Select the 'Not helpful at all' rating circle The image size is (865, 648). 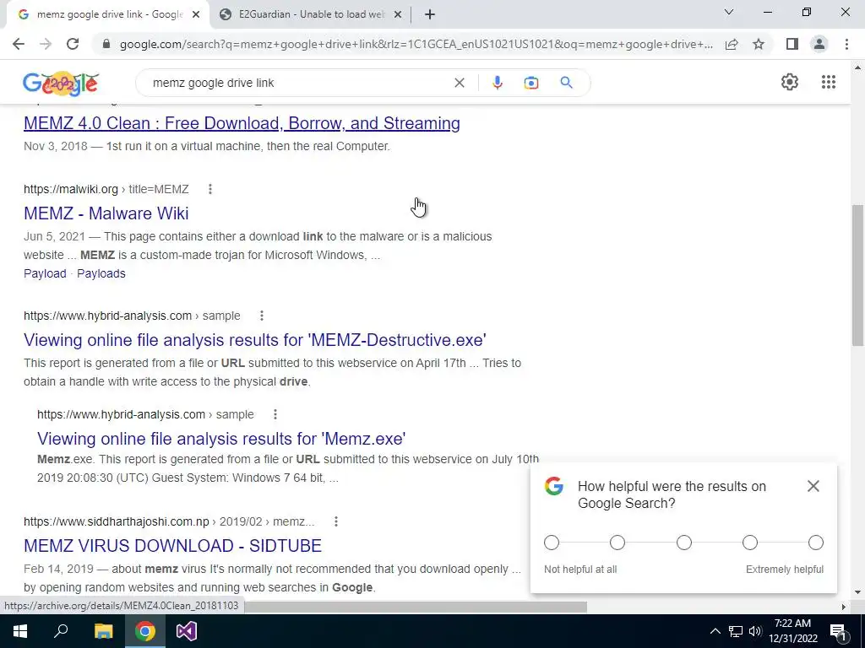[551, 543]
